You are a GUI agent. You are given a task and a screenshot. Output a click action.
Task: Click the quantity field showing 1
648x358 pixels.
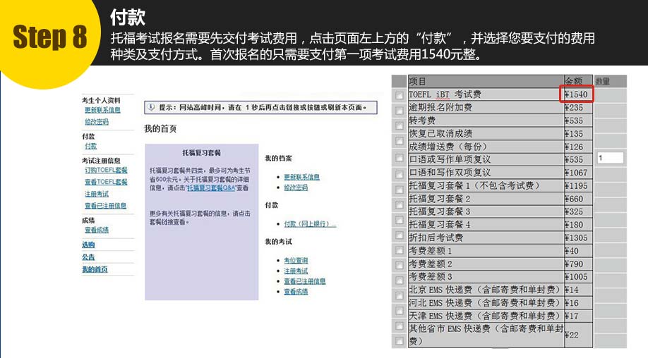pos(610,158)
